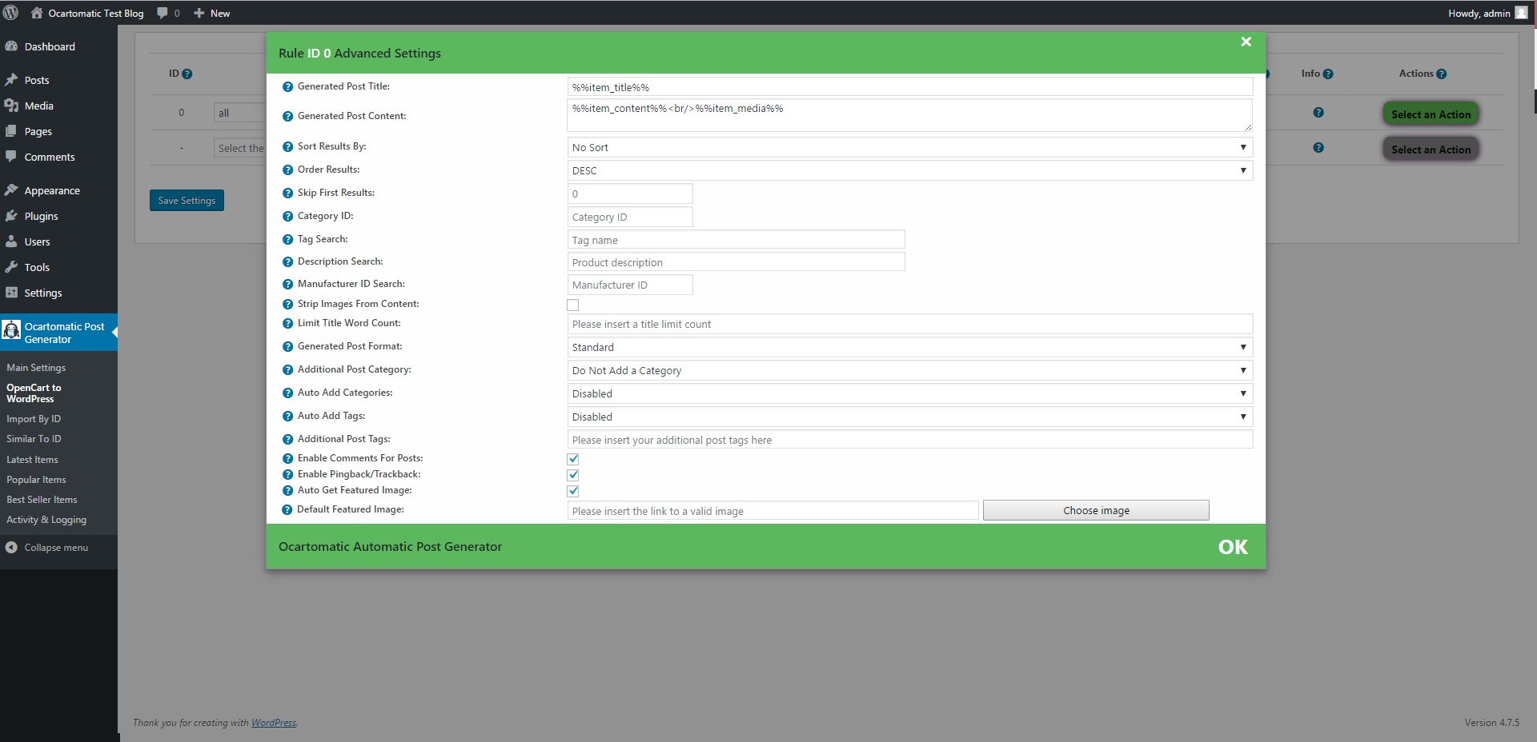The image size is (1537, 742).
Task: Open the Generated Post Format dropdown
Action: click(910, 347)
